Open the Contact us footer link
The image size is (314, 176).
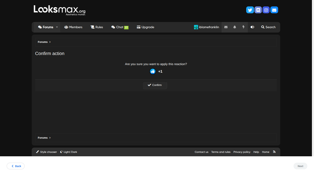point(201,152)
